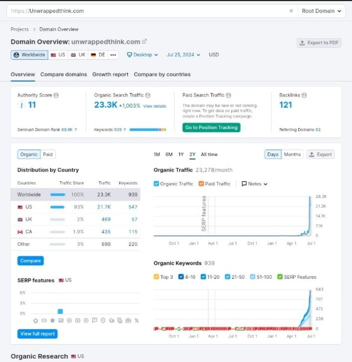Click the star reviews icon in SERP features

click(x=53, y=320)
